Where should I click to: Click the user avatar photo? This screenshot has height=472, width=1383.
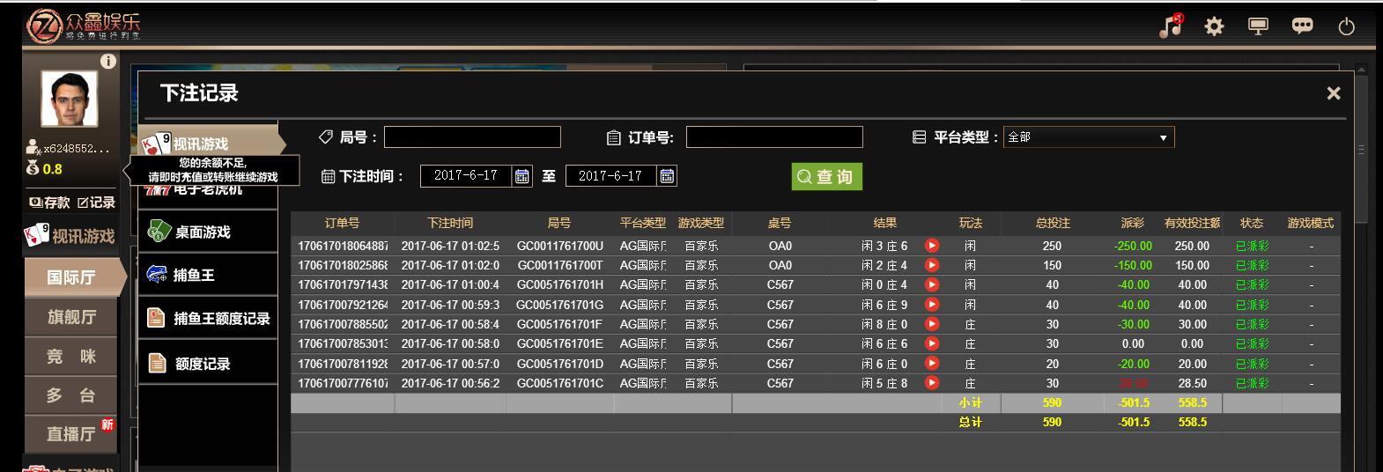pyautogui.click(x=70, y=99)
